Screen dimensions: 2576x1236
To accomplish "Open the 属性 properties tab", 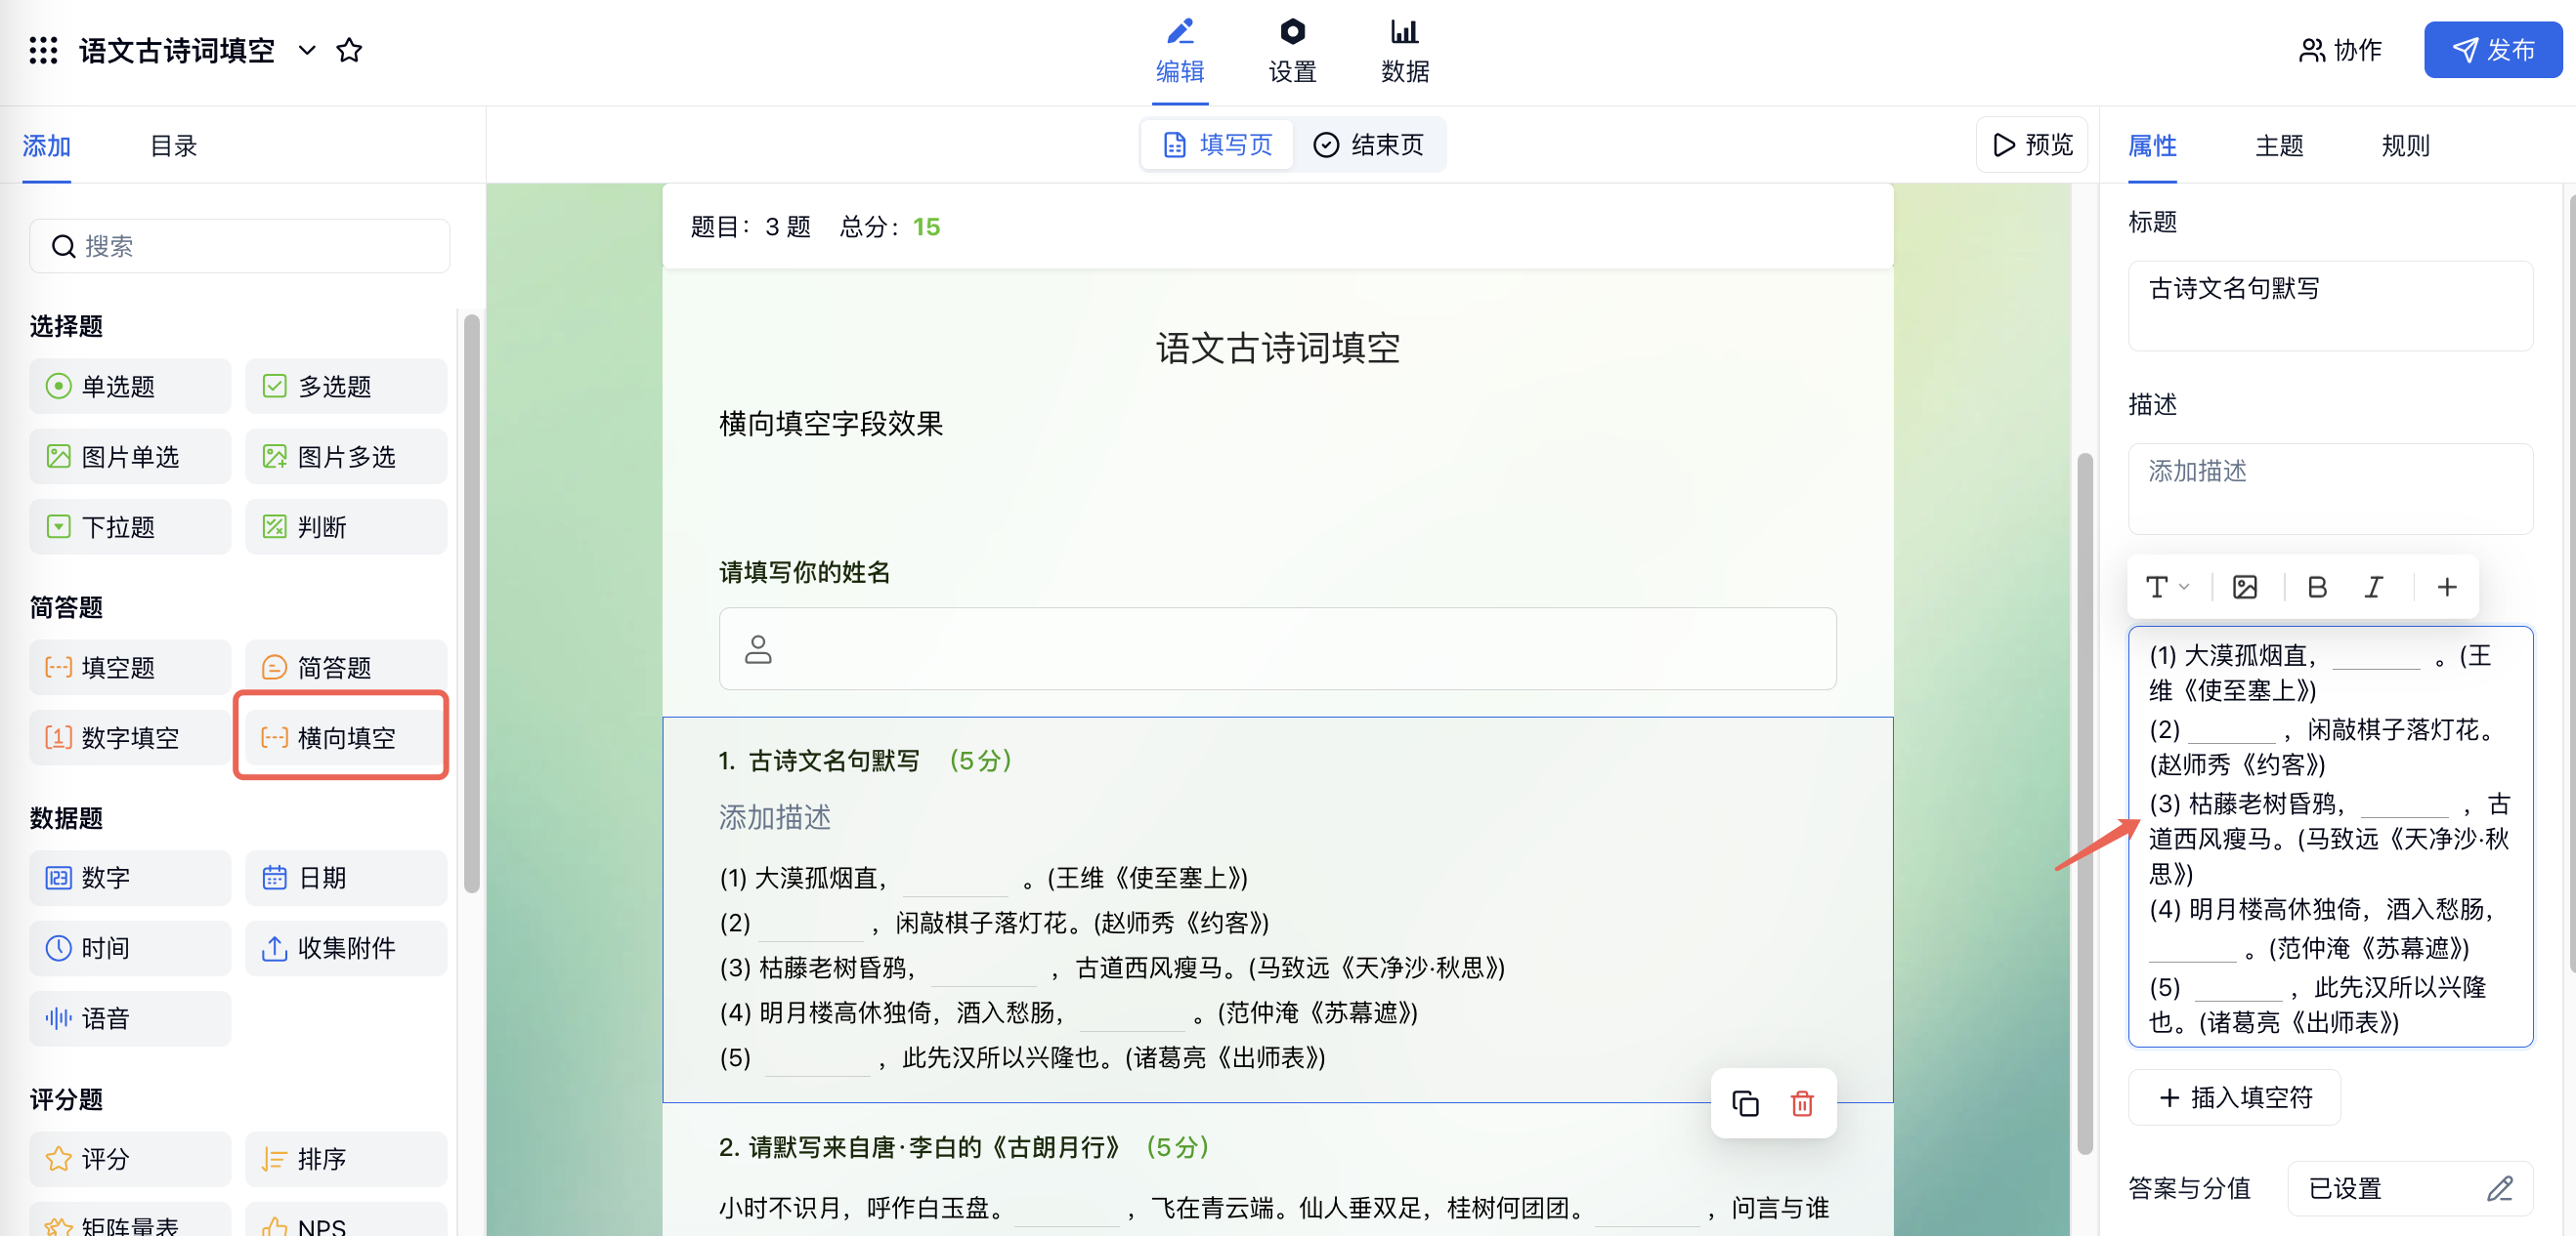I will [2152, 145].
